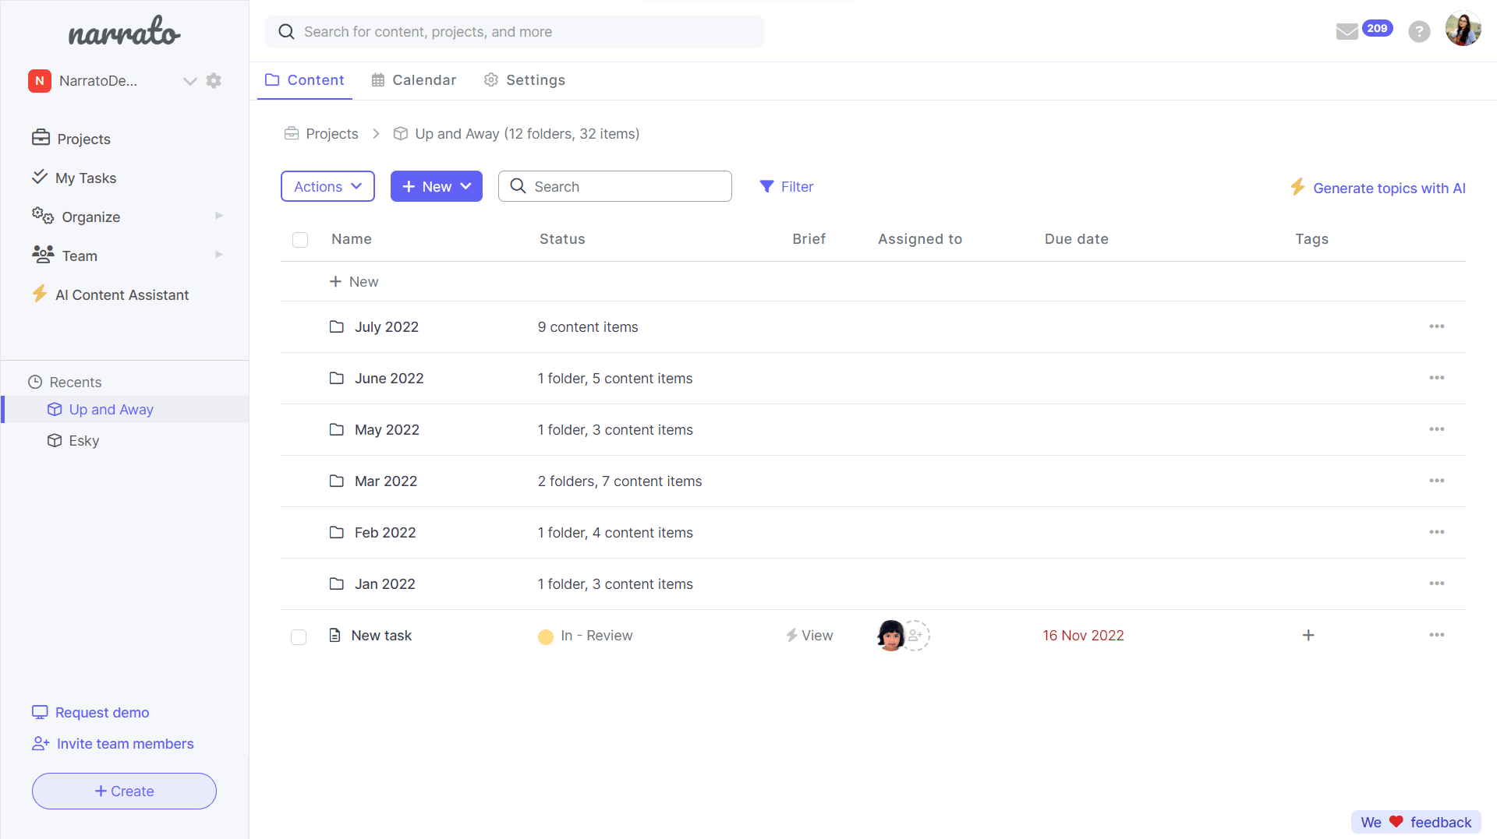
Task: Focus the global search bar
Action: [x=515, y=32]
